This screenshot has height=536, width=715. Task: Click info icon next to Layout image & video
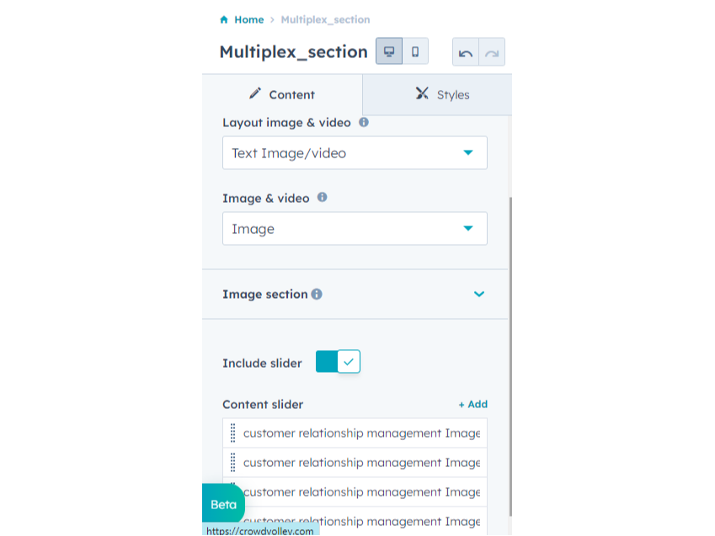pyautogui.click(x=364, y=122)
